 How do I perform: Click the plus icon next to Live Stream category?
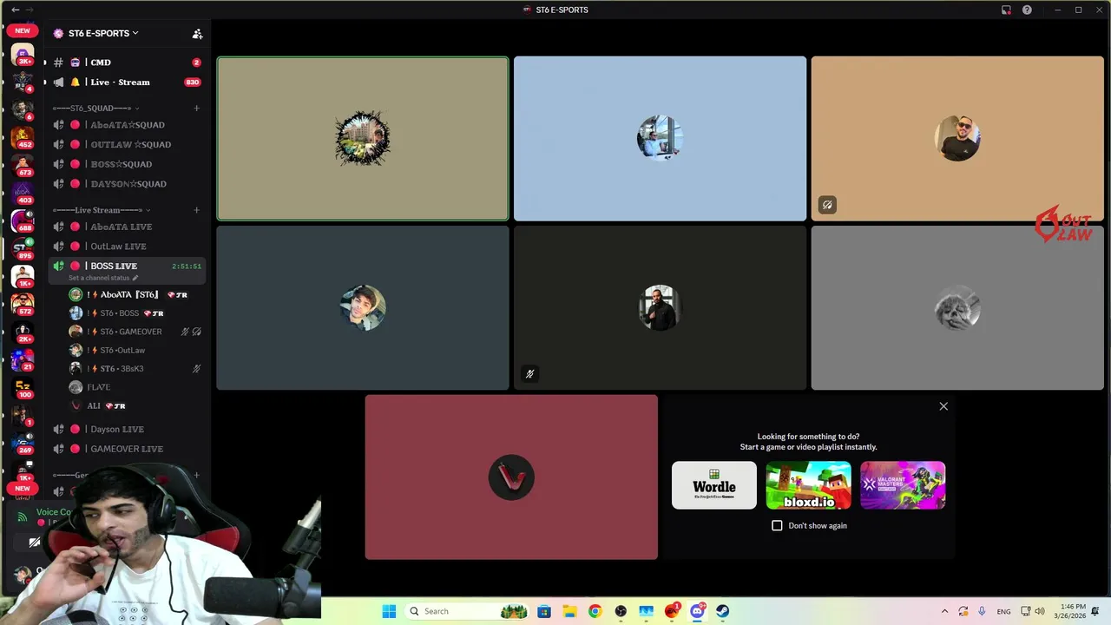point(197,210)
